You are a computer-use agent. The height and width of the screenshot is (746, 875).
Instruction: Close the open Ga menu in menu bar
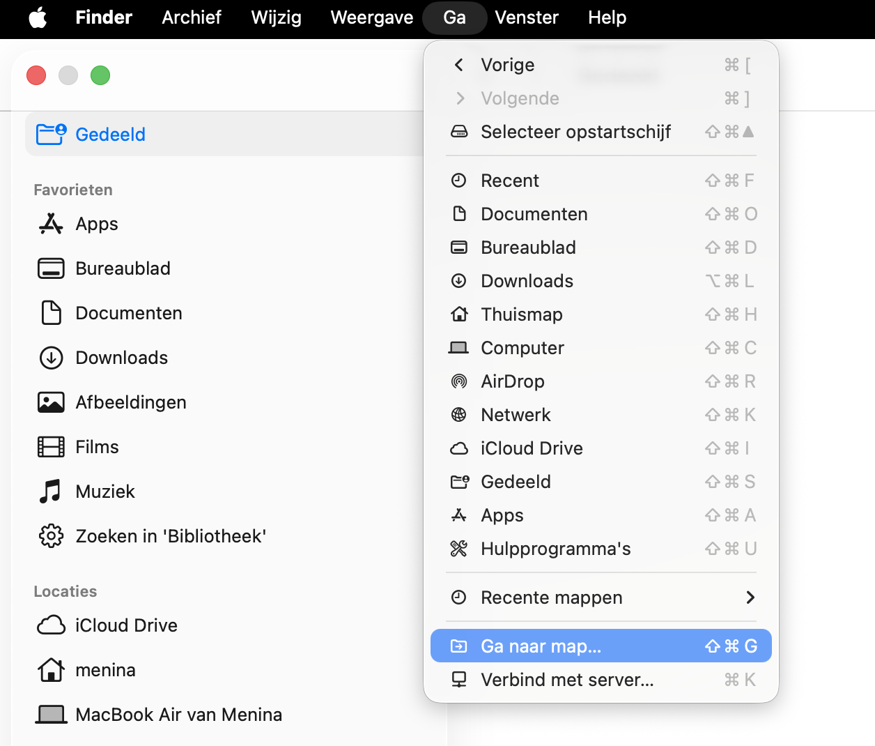point(454,17)
